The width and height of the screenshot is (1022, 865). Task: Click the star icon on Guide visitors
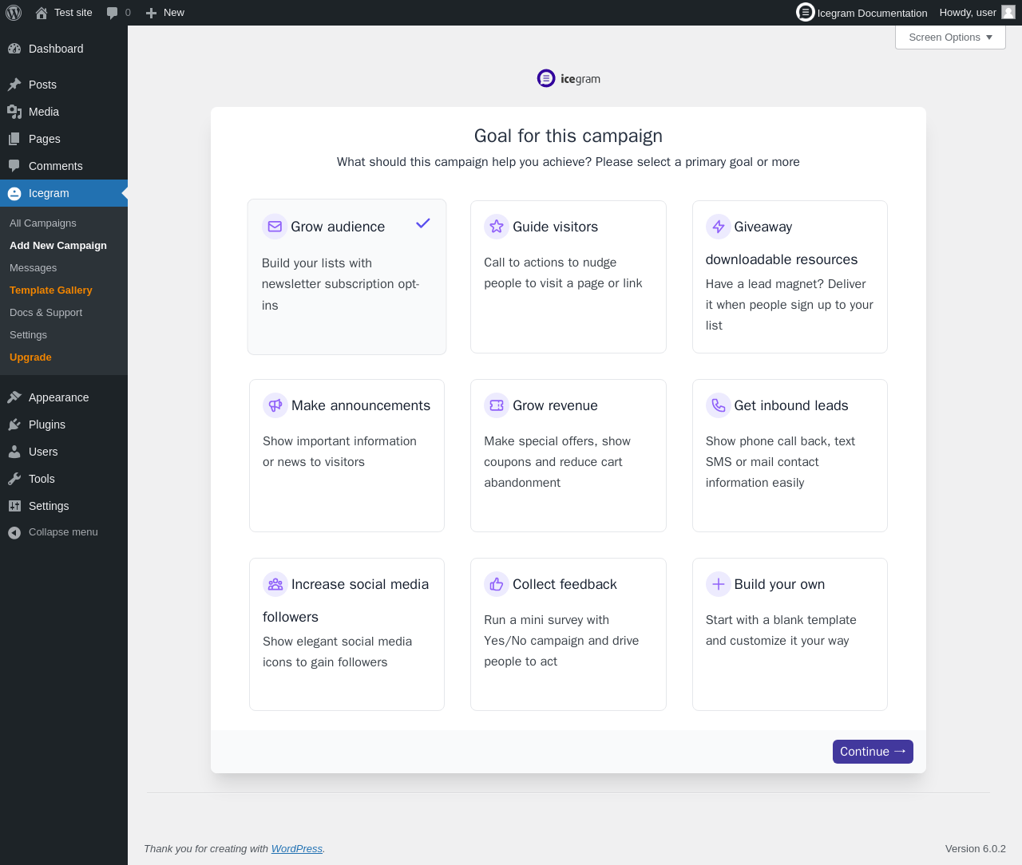pos(497,227)
